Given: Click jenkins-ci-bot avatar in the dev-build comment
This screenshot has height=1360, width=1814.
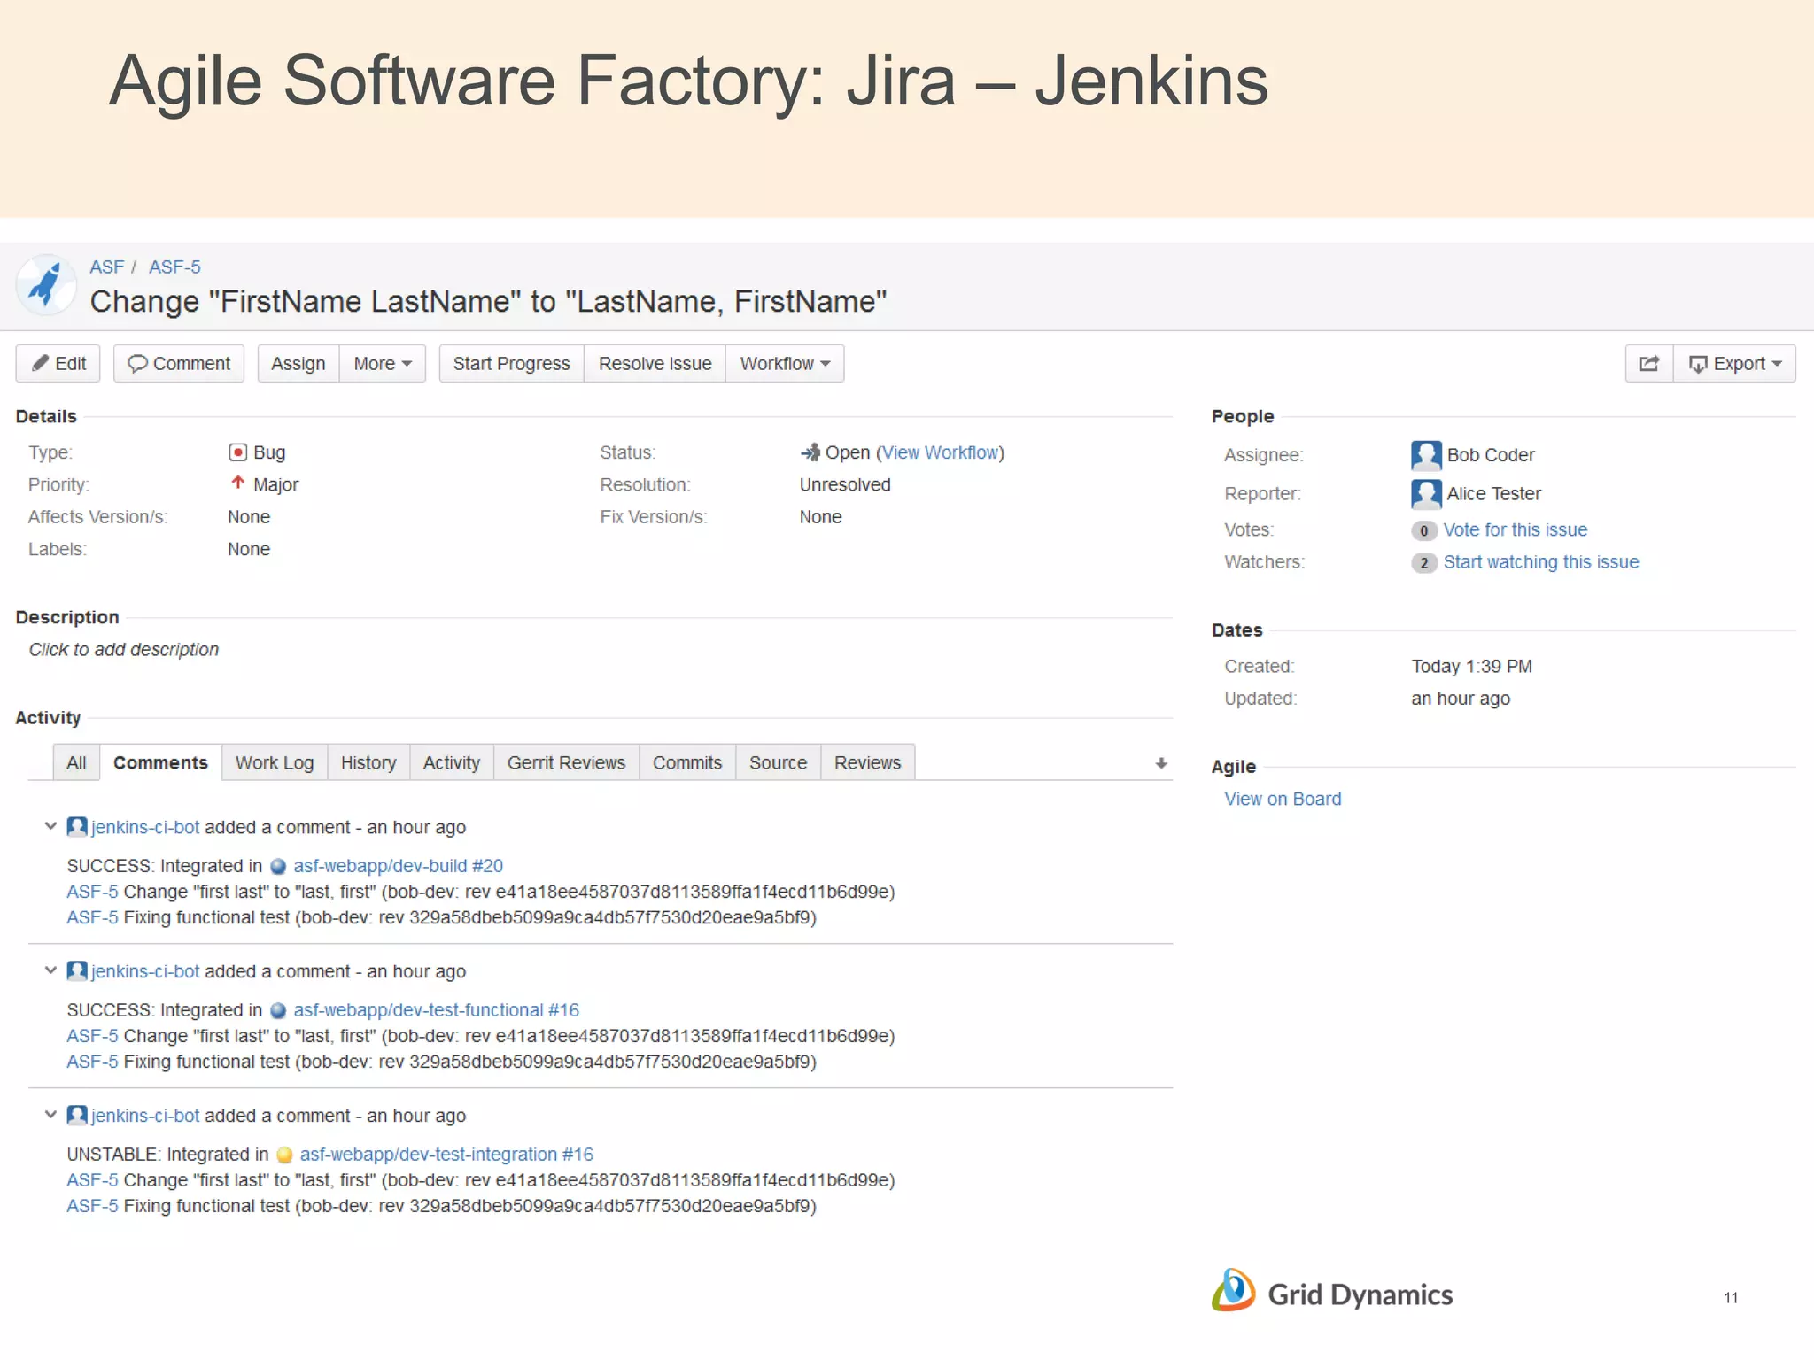Looking at the screenshot, I should coord(77,827).
